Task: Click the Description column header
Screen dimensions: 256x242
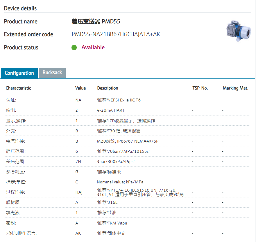Action: tap(108, 88)
